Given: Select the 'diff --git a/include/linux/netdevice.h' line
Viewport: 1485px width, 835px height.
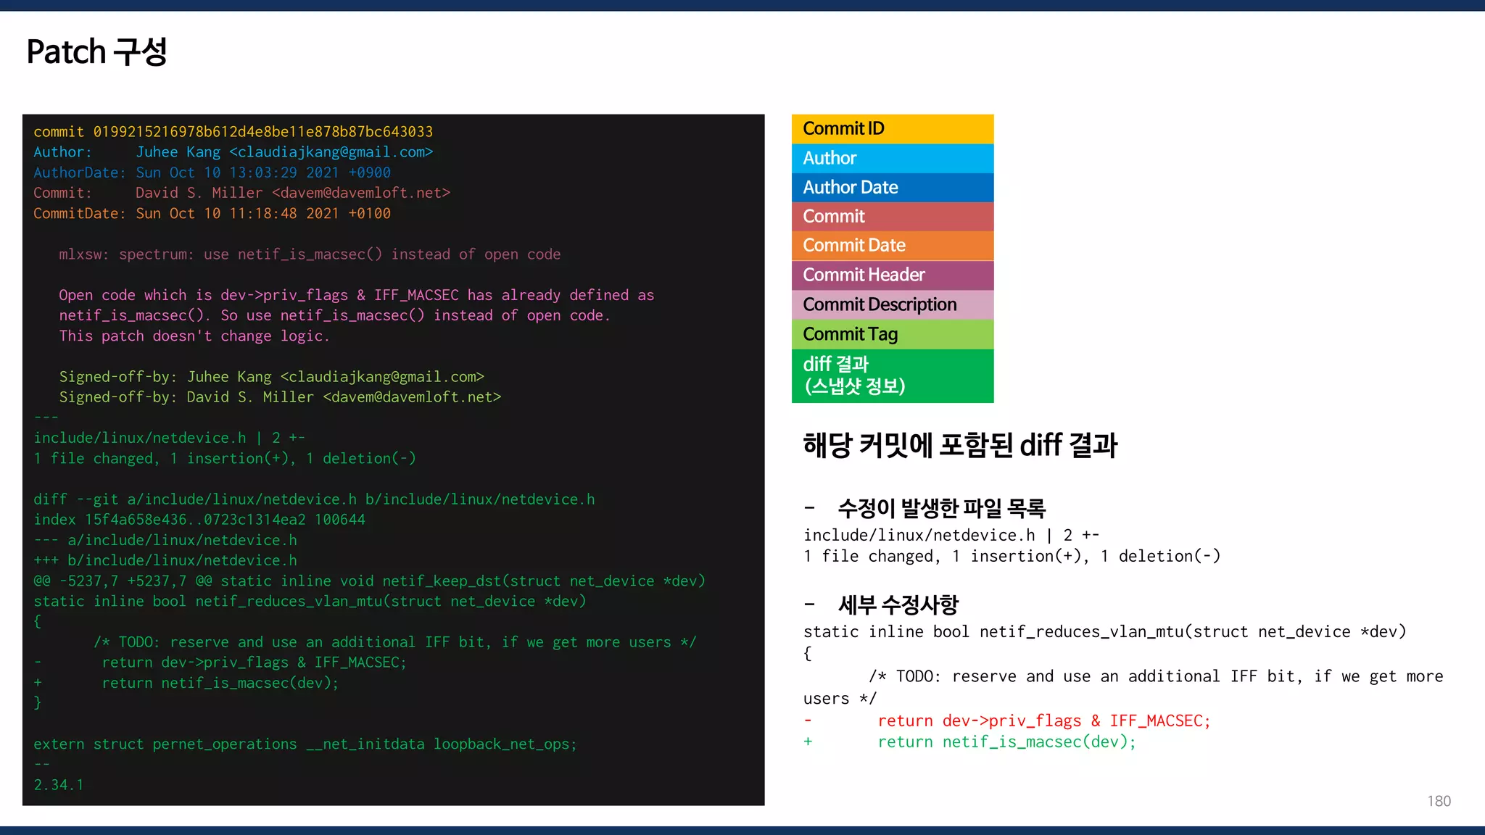Looking at the screenshot, I should pyautogui.click(x=314, y=499).
